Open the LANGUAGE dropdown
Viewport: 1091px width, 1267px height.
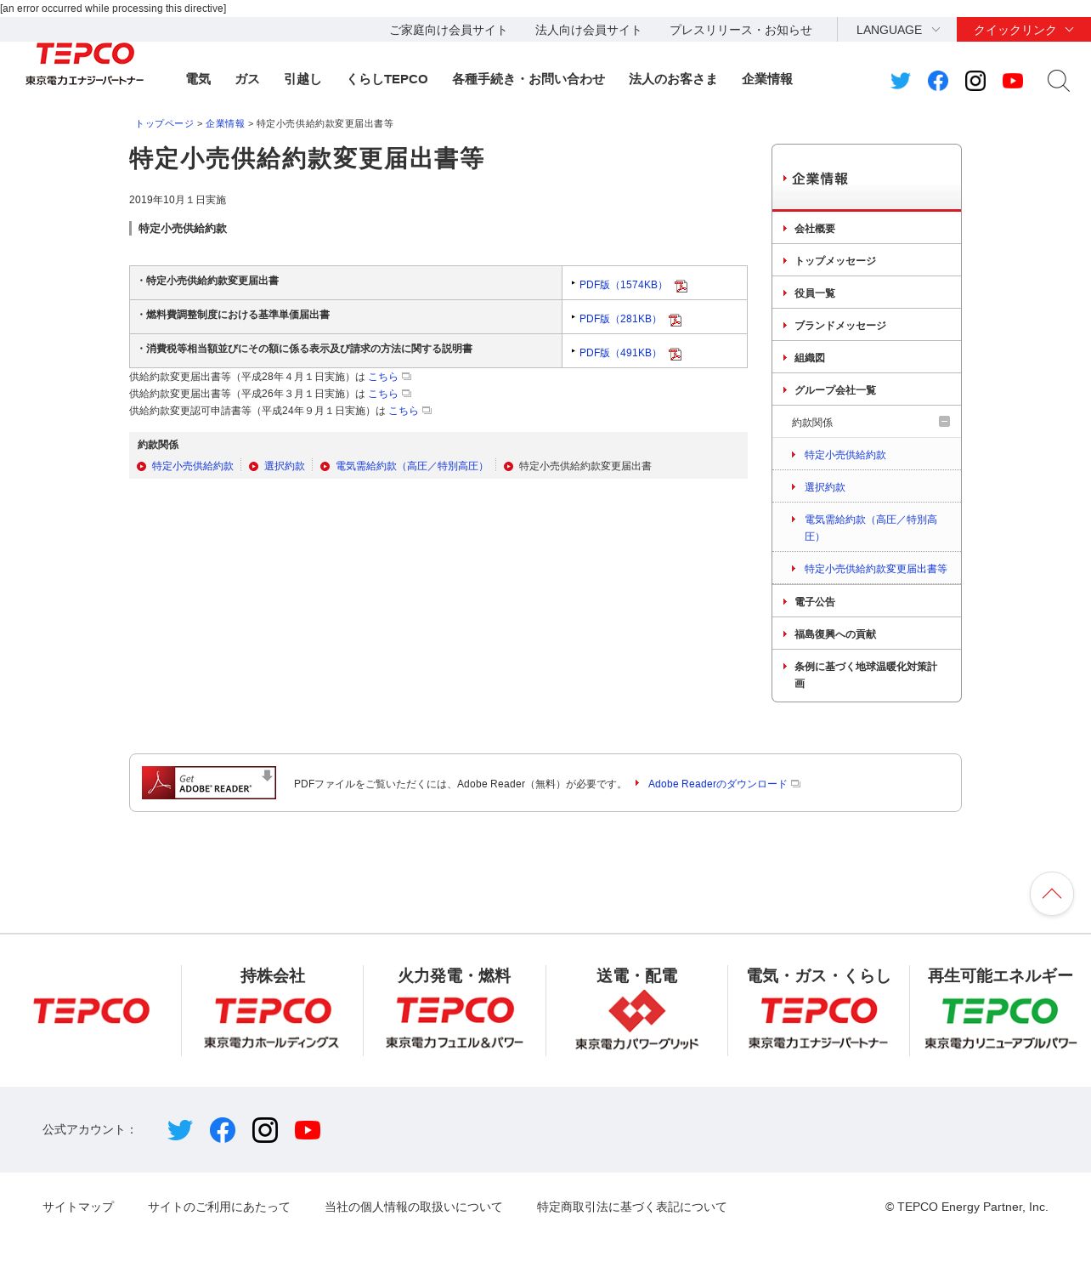coord(897,30)
